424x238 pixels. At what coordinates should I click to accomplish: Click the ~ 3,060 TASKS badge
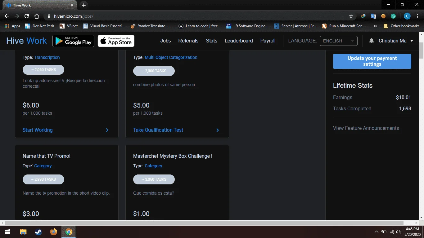[x=154, y=179]
